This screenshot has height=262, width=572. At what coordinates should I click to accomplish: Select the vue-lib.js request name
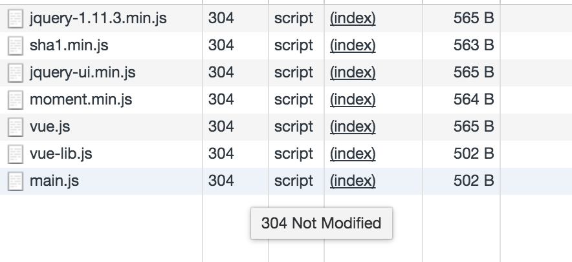(61, 154)
